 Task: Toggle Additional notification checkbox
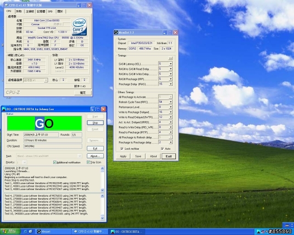[55, 162]
